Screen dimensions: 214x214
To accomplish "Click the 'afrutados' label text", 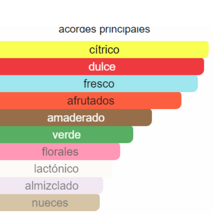I will pos(91,100).
